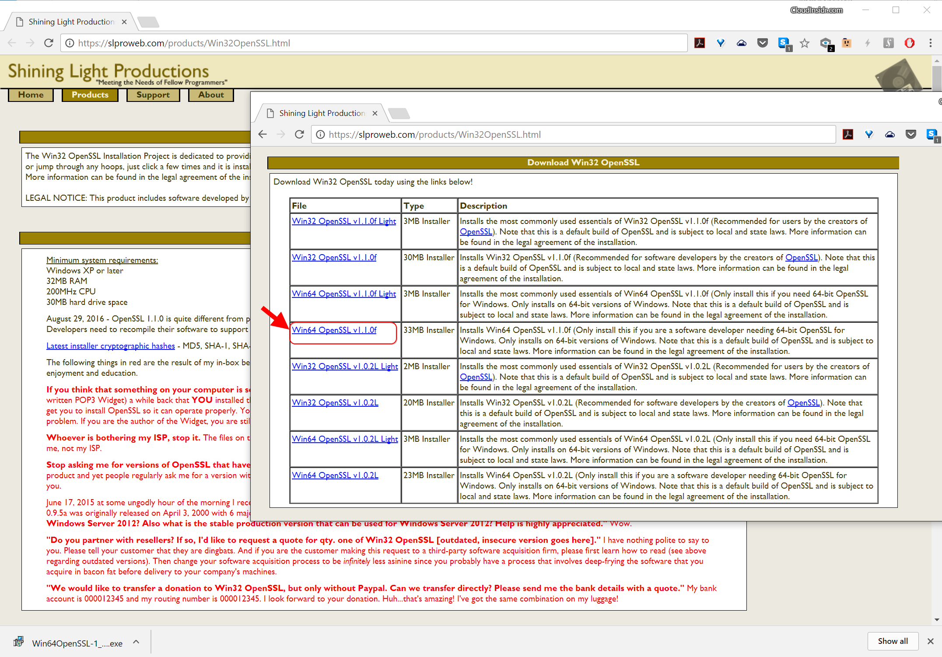Click the Win64 OpenSSL v1.1.0f download link

click(334, 330)
